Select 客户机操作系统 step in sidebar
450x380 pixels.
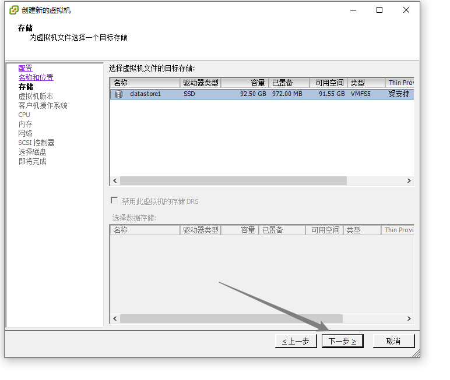point(43,105)
